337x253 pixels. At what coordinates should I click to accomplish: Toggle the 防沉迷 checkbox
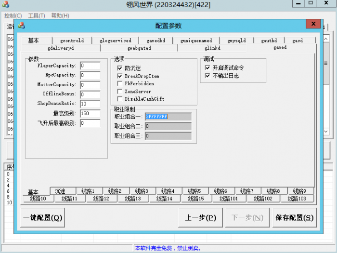point(120,68)
